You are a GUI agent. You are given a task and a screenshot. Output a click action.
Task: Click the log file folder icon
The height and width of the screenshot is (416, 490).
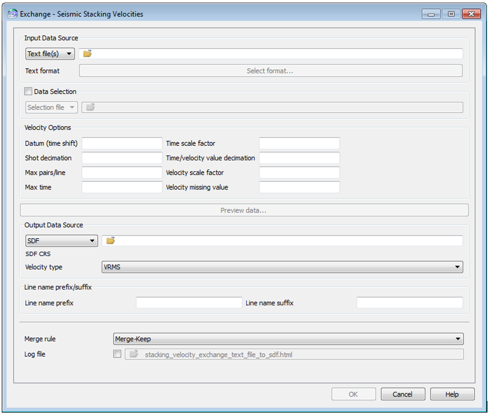coord(134,355)
